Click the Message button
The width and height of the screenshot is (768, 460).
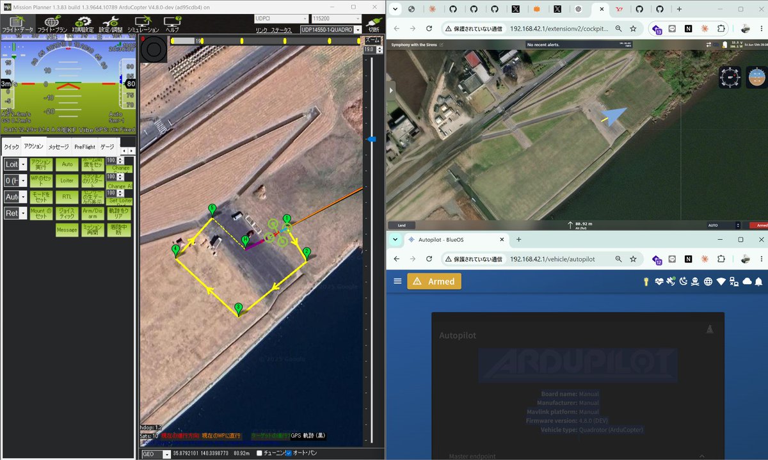click(x=67, y=230)
